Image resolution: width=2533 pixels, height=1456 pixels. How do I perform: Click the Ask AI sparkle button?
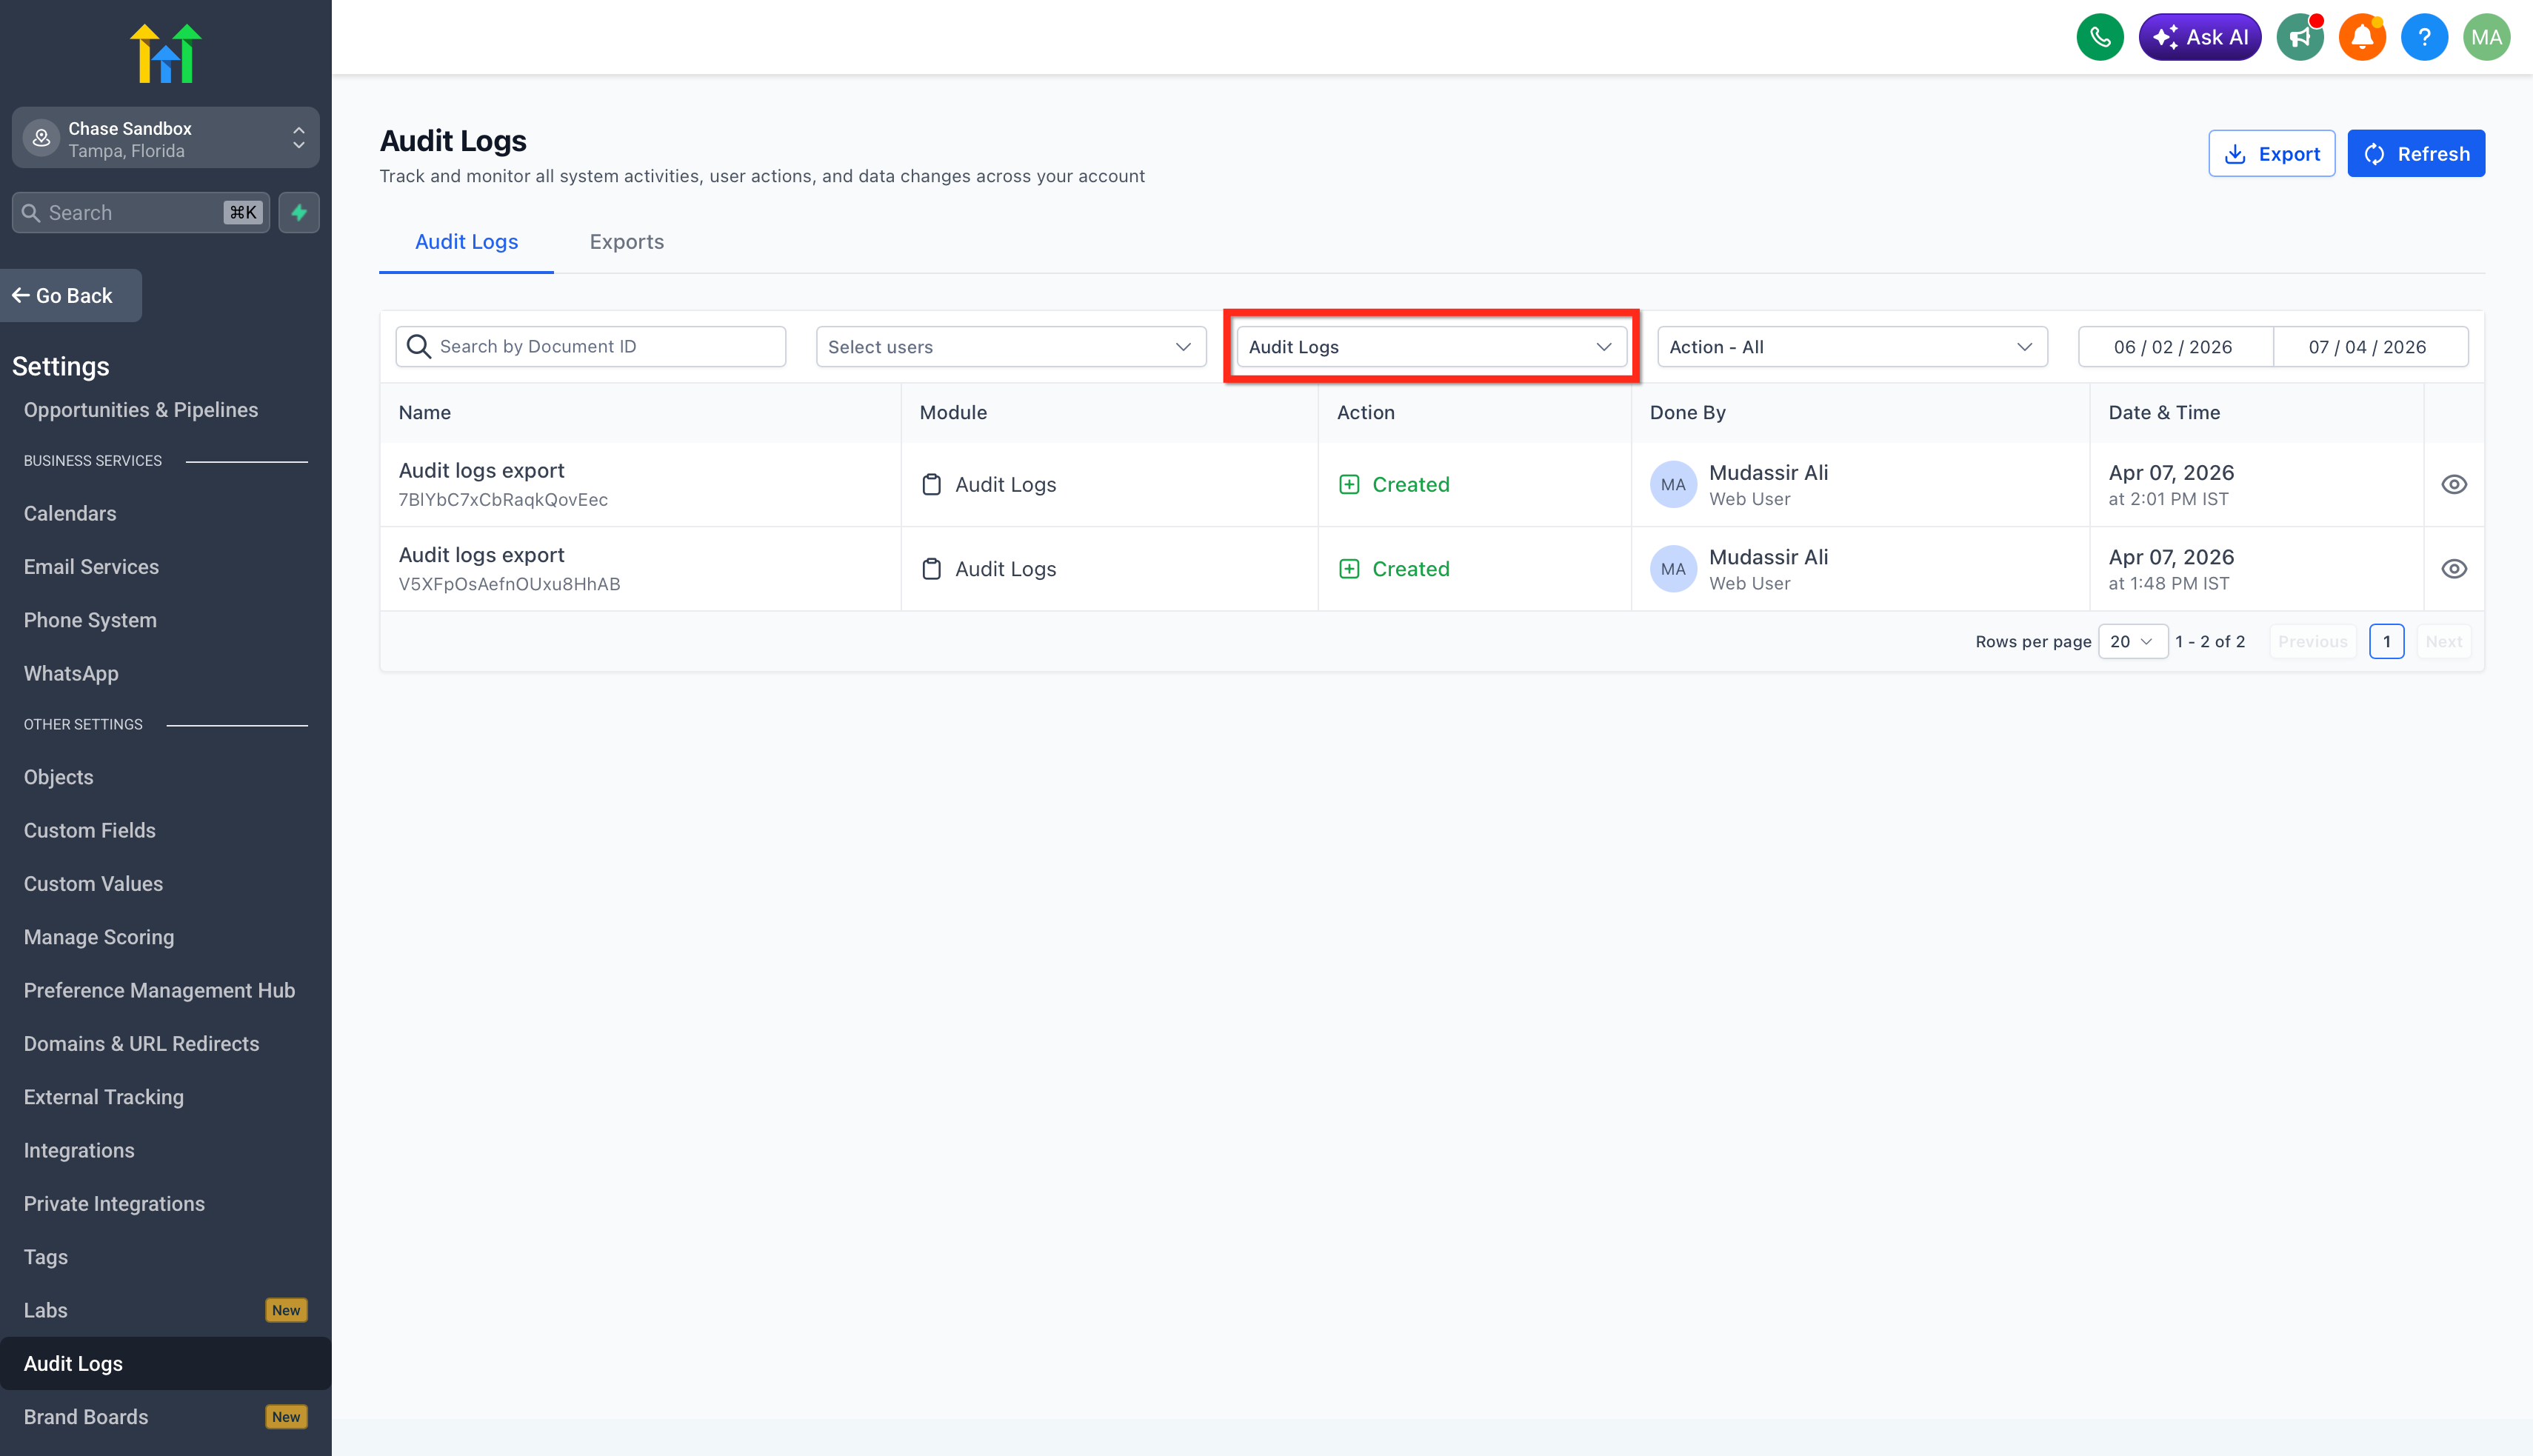2199,38
